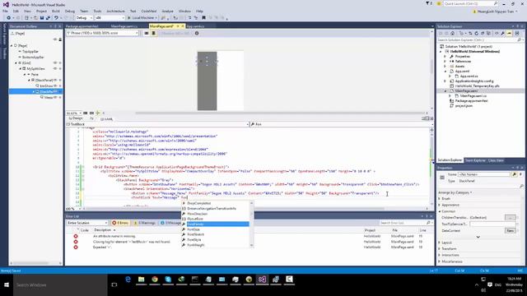
Task: Expand References node in Solution Explorer
Action: pyautogui.click(x=445, y=62)
